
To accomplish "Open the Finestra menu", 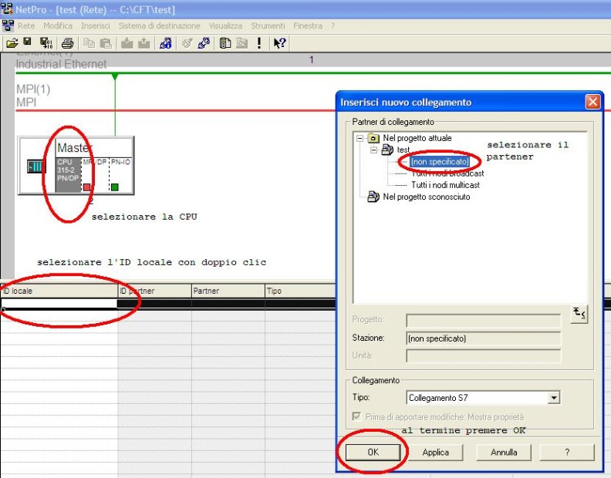I will coord(308,25).
